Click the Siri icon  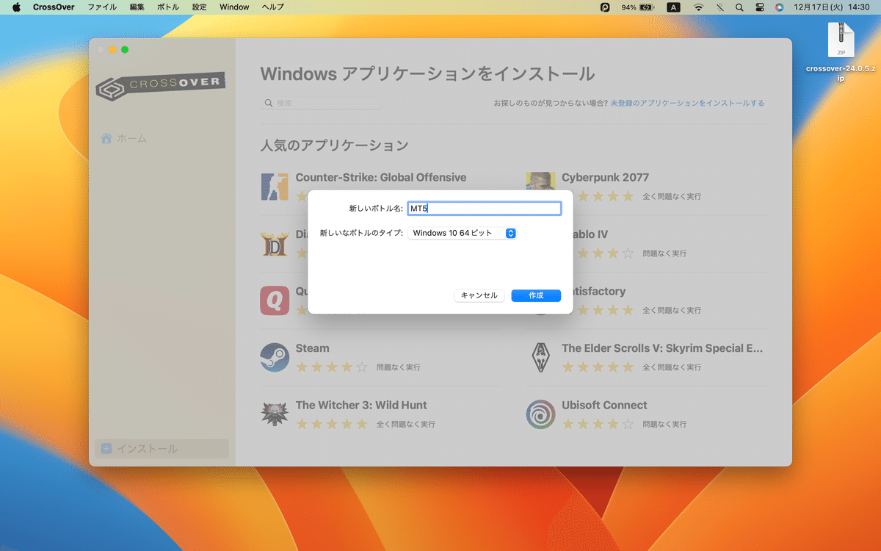780,7
